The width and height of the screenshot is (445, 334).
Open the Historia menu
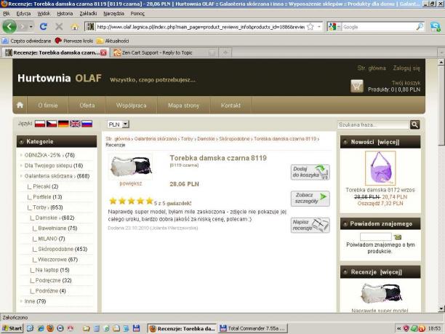pos(65,13)
